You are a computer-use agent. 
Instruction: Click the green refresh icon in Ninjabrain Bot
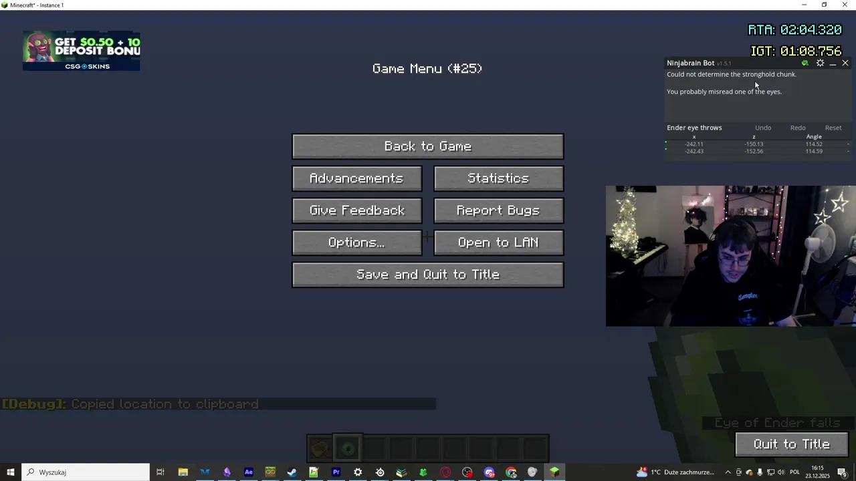click(x=805, y=63)
